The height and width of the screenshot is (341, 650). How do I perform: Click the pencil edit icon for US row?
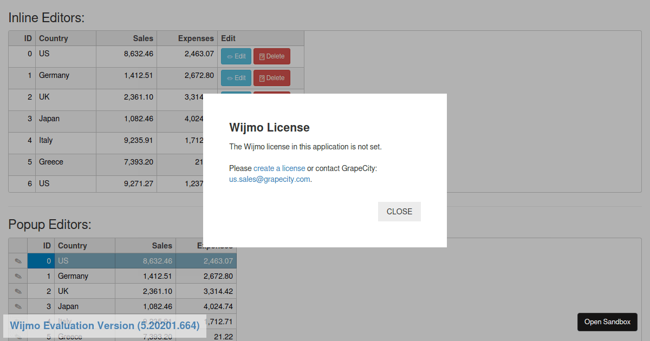click(x=18, y=261)
